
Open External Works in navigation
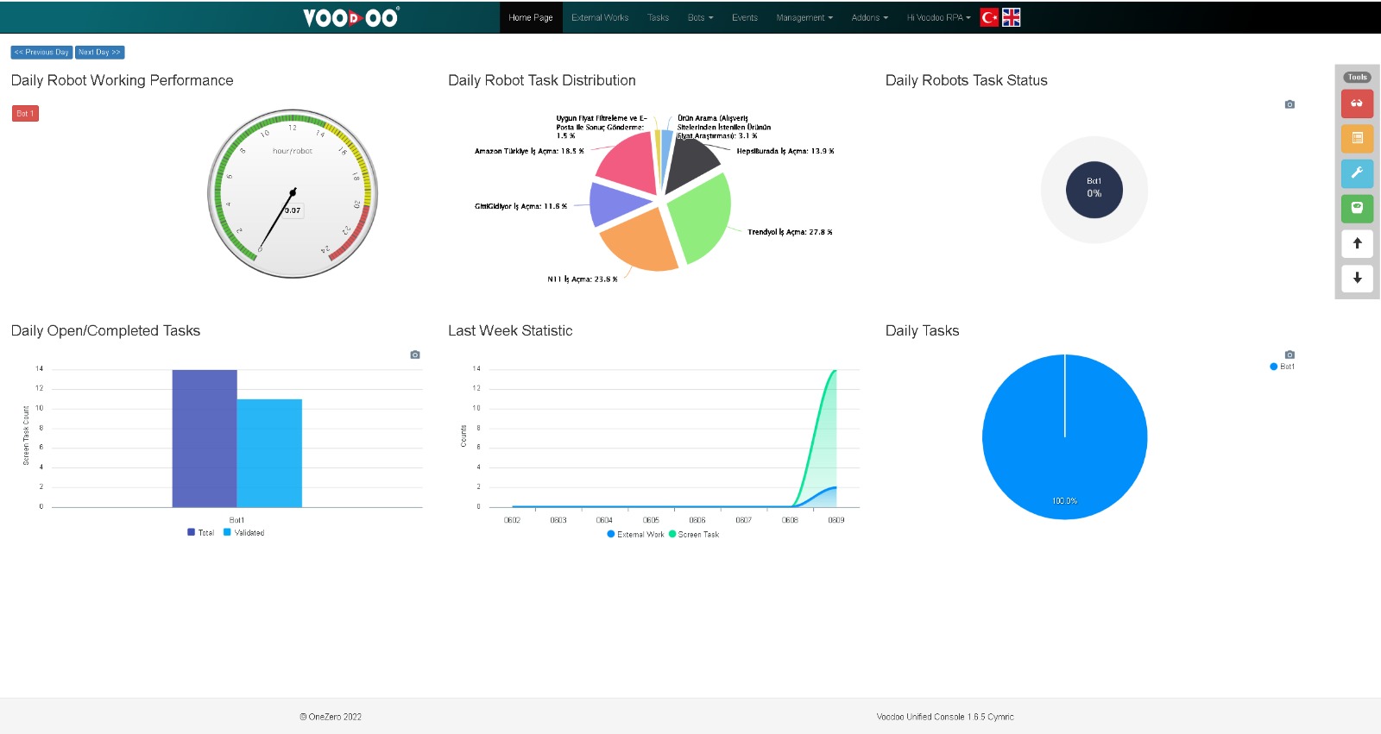(x=600, y=17)
